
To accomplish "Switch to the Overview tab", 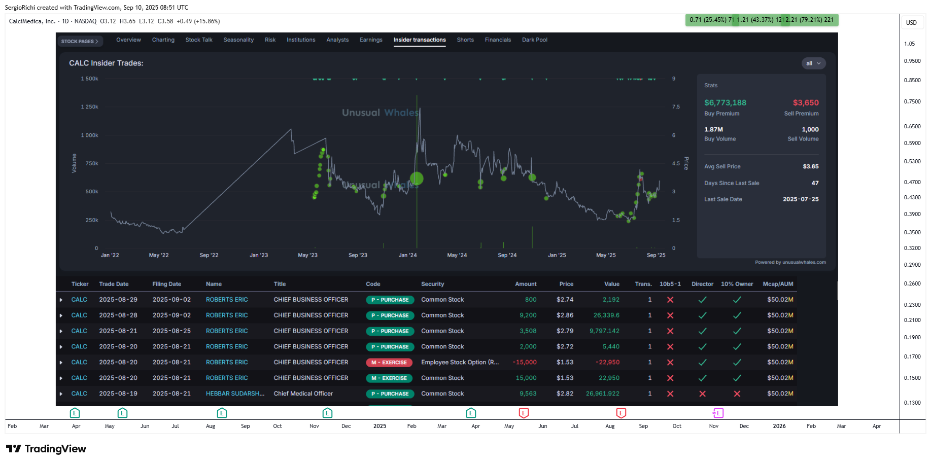I will coord(128,40).
